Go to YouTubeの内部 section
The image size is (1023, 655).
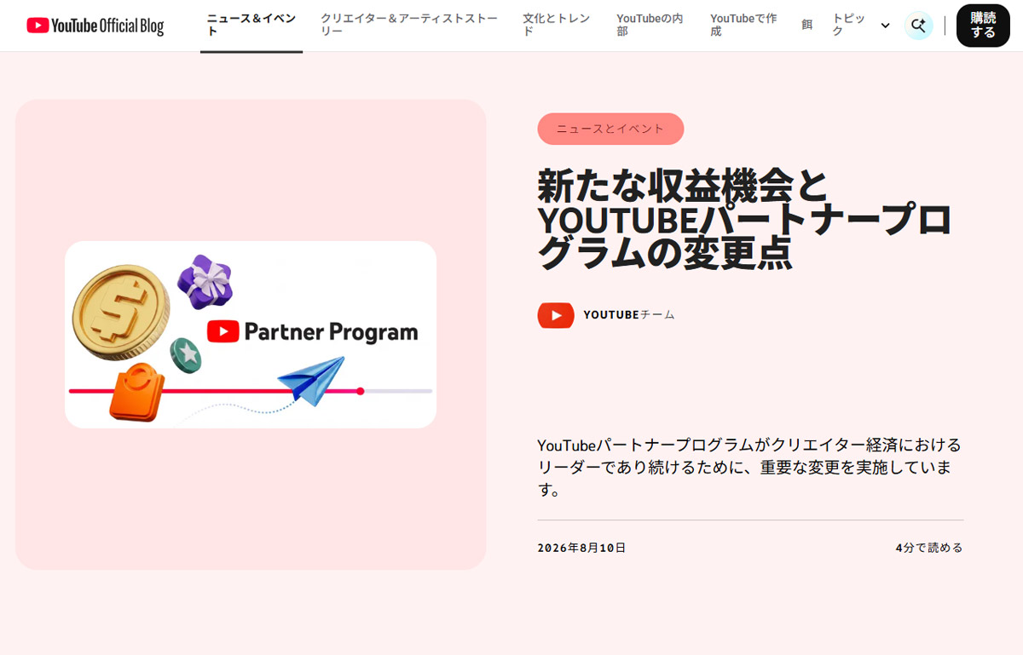[650, 26]
